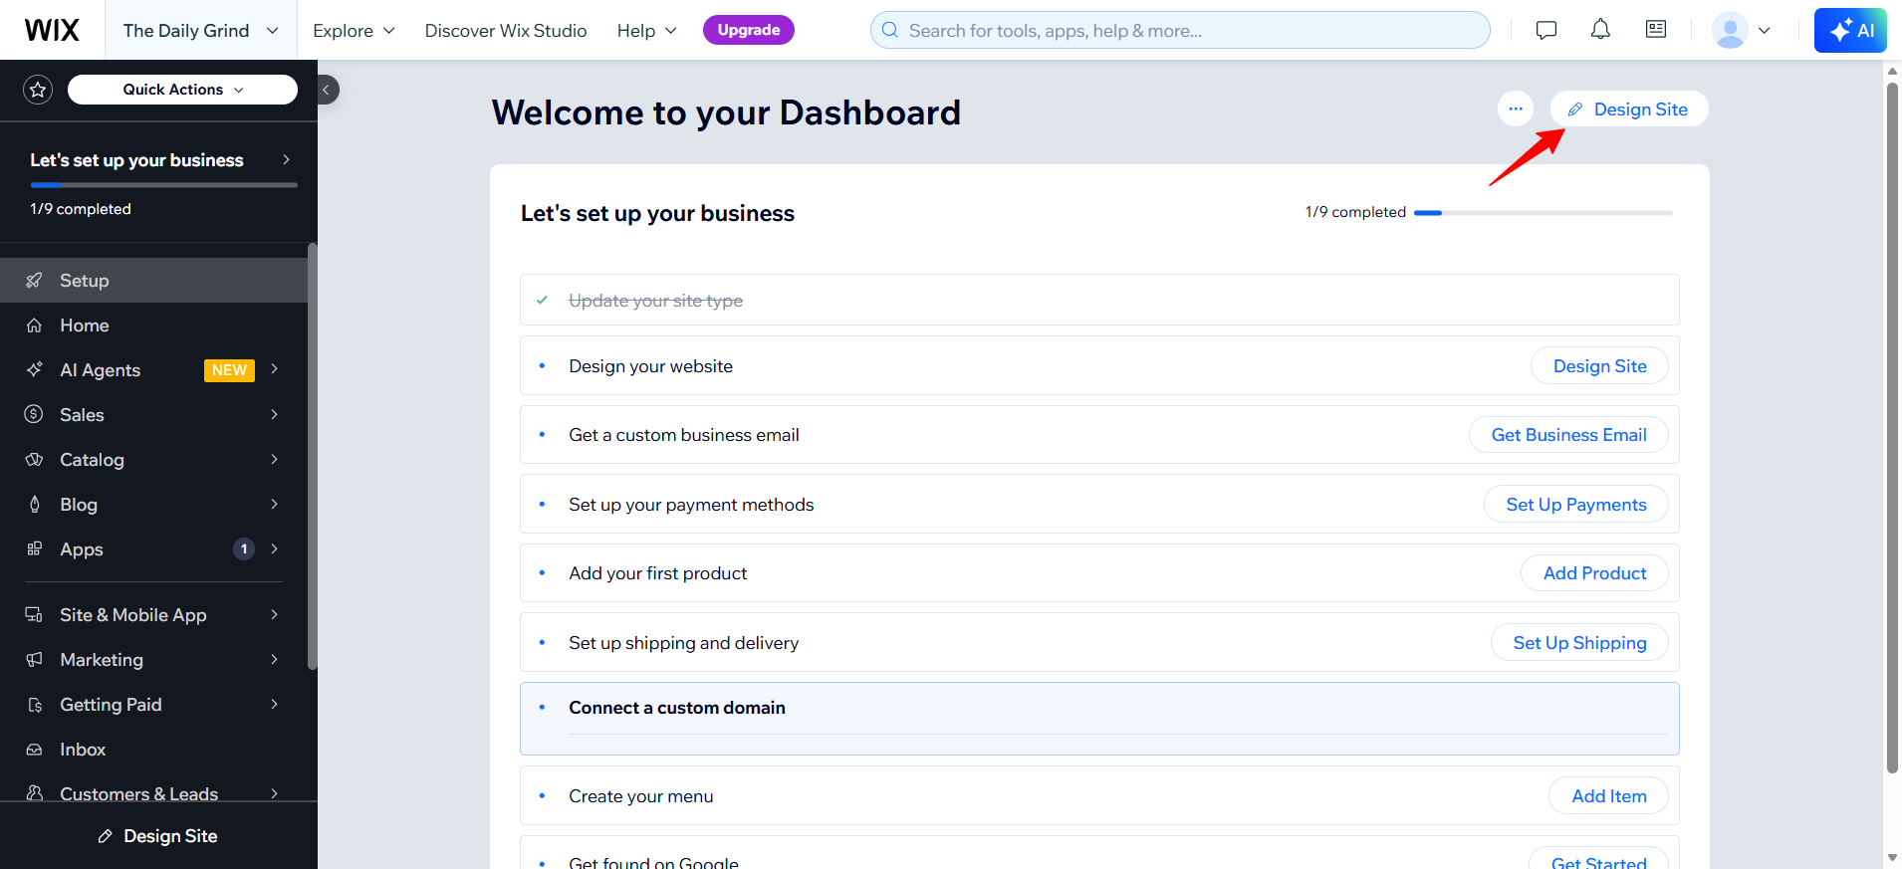Click Set Up Shipping button
Image resolution: width=1902 pixels, height=869 pixels.
pos(1579,643)
